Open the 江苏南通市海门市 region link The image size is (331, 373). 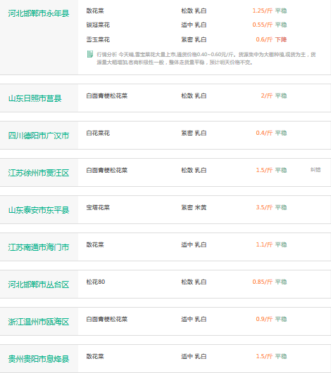click(x=39, y=247)
